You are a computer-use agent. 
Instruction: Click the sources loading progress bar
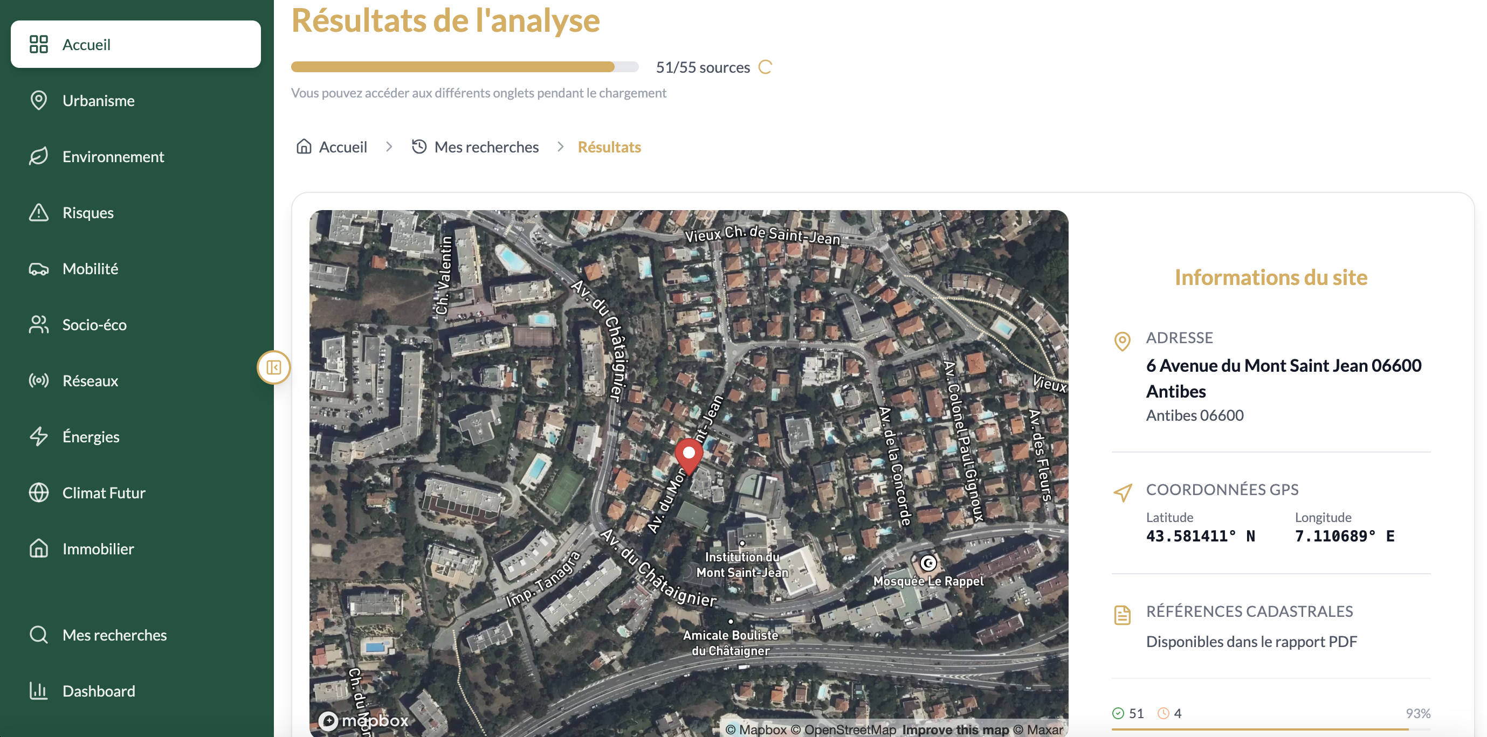464,67
